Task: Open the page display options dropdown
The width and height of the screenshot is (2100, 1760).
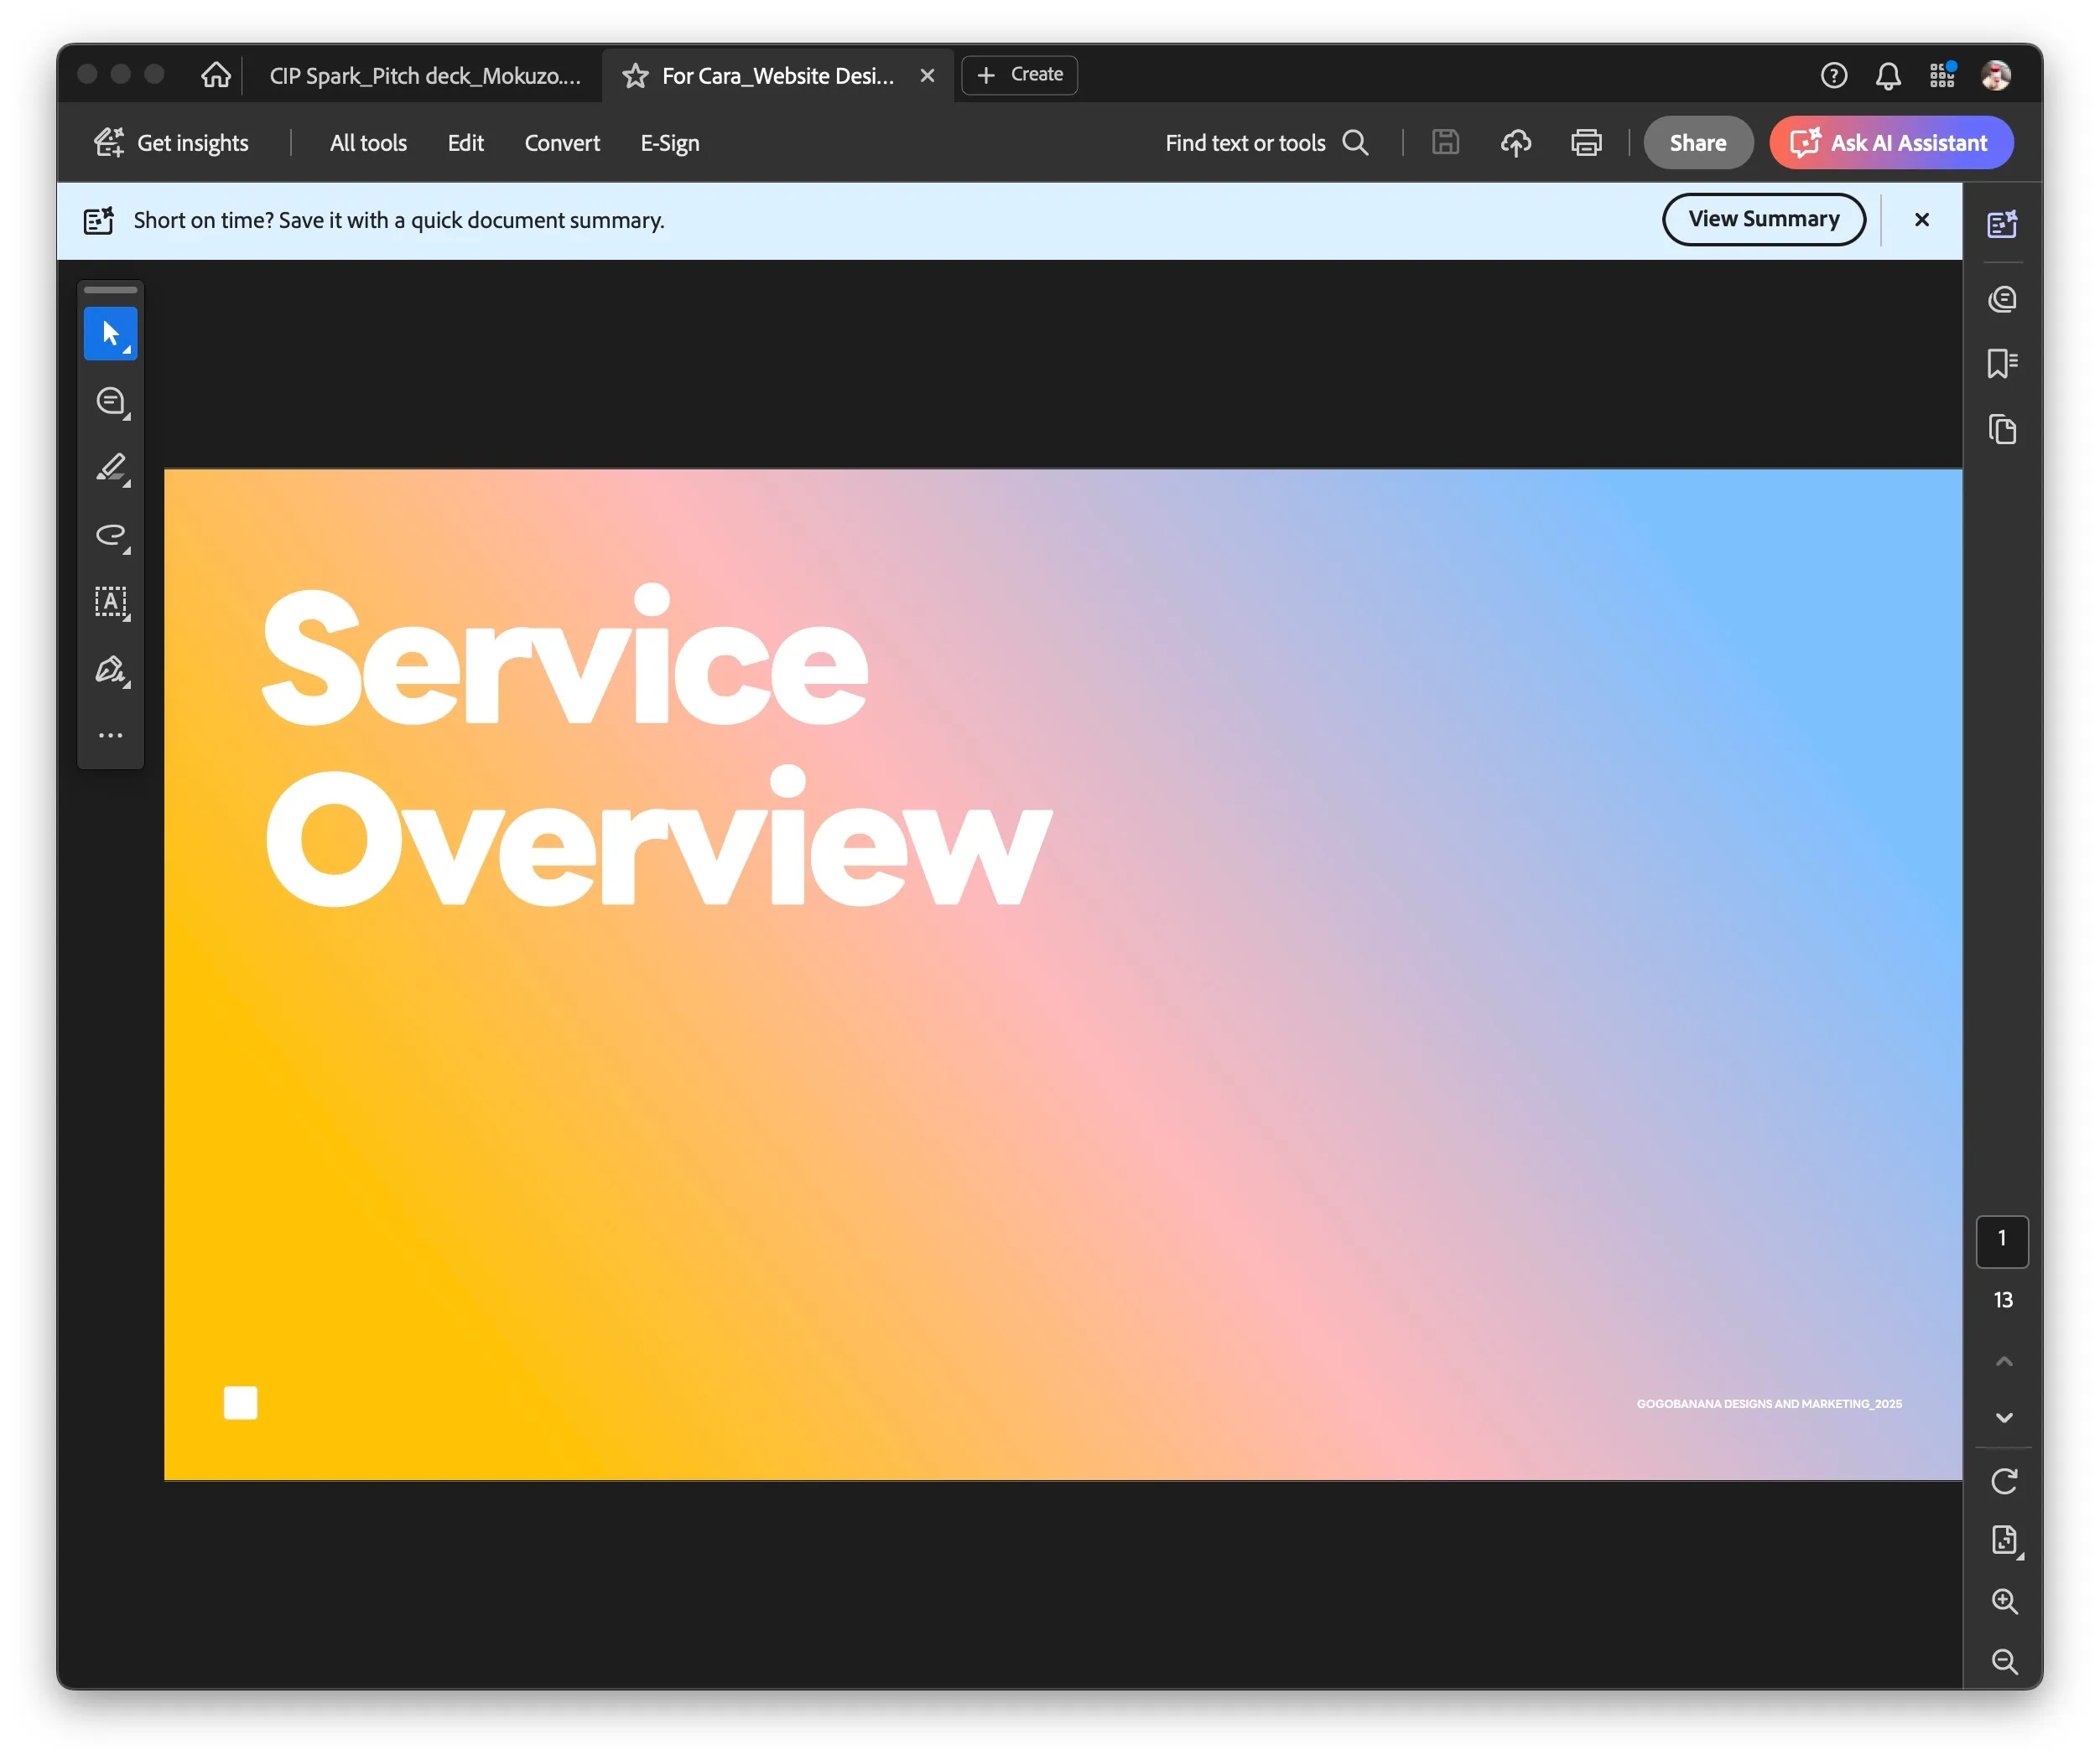Action: click(x=2003, y=1540)
